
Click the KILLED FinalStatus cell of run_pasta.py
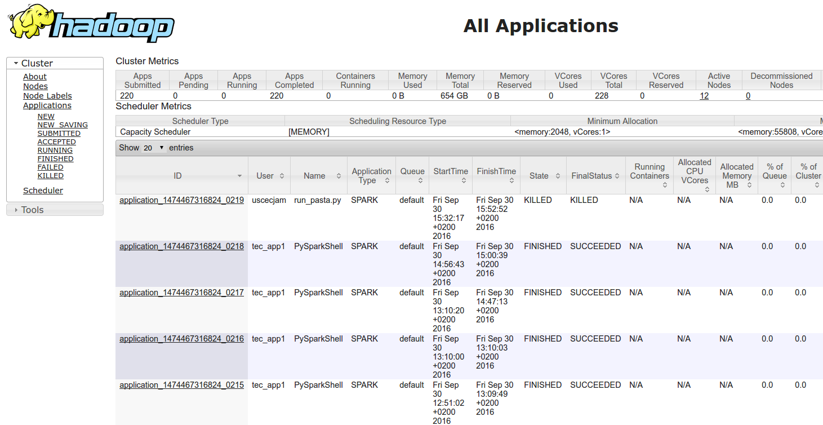tap(584, 200)
